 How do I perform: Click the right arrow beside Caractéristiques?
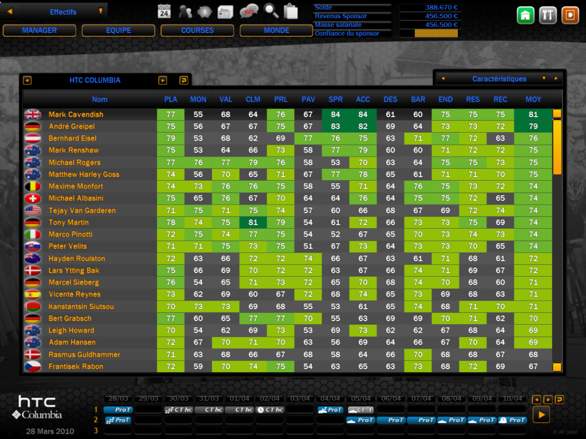coord(556,79)
